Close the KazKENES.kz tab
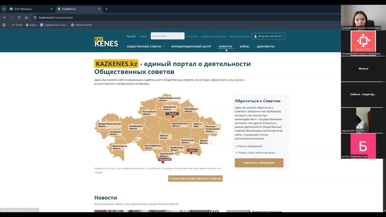This screenshot has height=217, width=386. pos(99,9)
